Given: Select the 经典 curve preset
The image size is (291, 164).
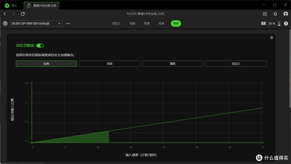Looking at the screenshot, I should coord(46,64).
